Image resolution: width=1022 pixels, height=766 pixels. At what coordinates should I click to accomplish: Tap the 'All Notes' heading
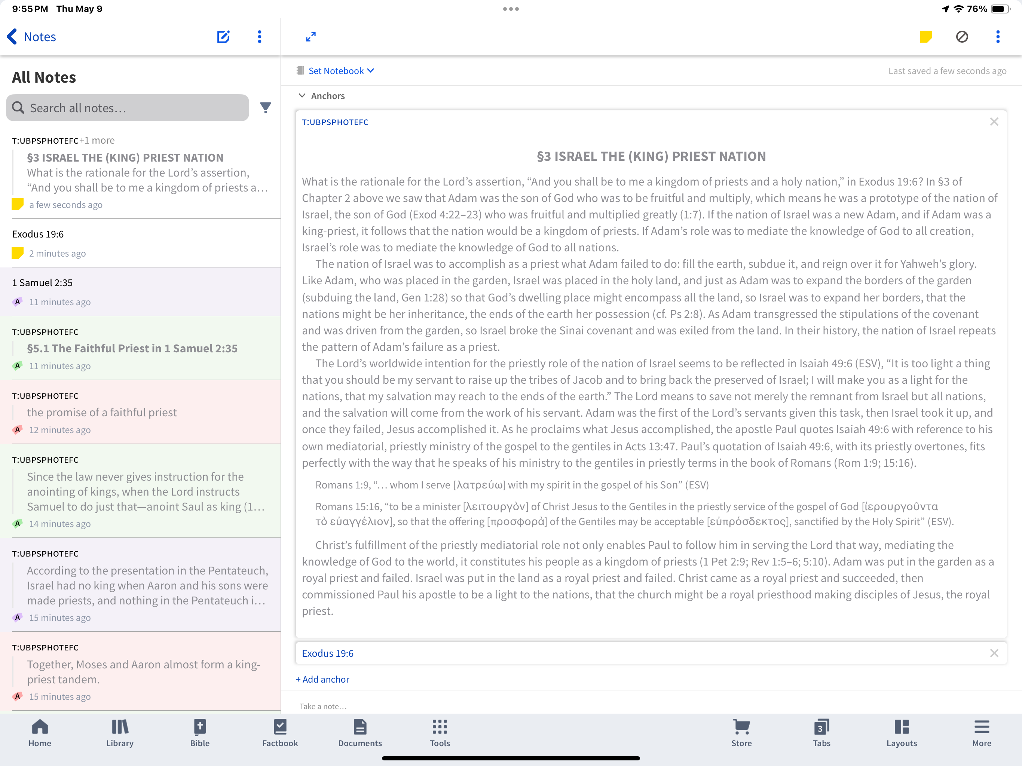pos(44,77)
